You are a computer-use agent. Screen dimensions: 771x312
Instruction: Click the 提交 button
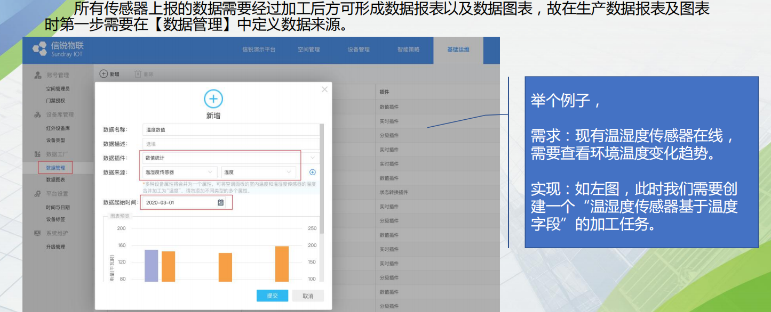point(272,295)
